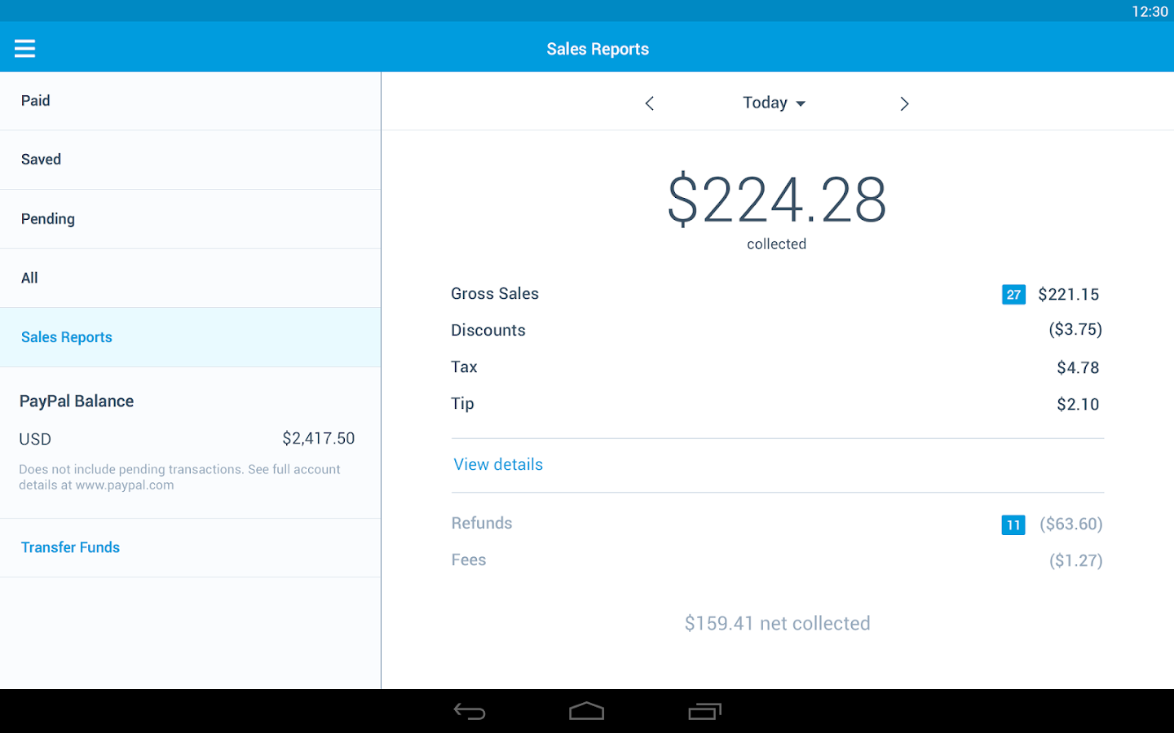This screenshot has height=733, width=1174.
Task: Tap the Android recent apps icon
Action: (704, 712)
